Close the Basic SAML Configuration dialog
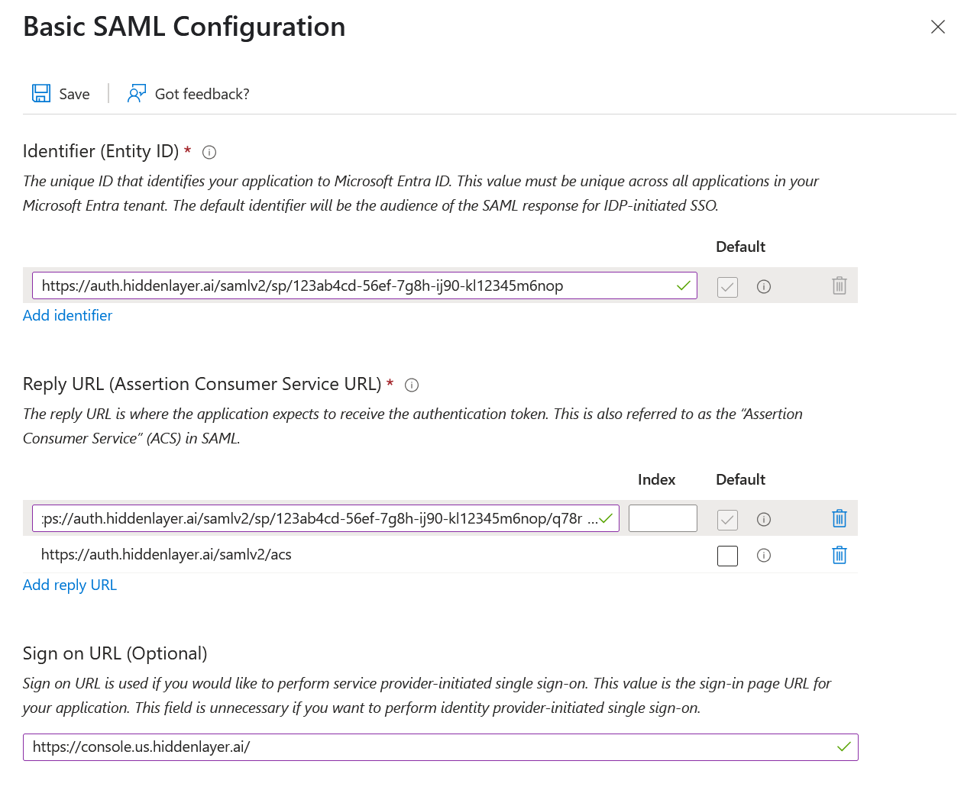Viewport: 964px width, 790px height. [x=937, y=26]
